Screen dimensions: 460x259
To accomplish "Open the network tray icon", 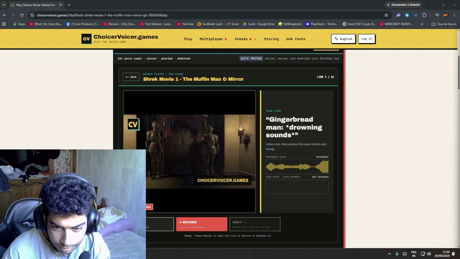I will pos(423,254).
